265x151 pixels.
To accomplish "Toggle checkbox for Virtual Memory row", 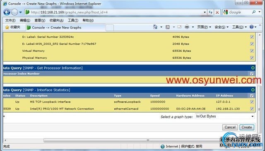I will pyautogui.click(x=252, y=50).
